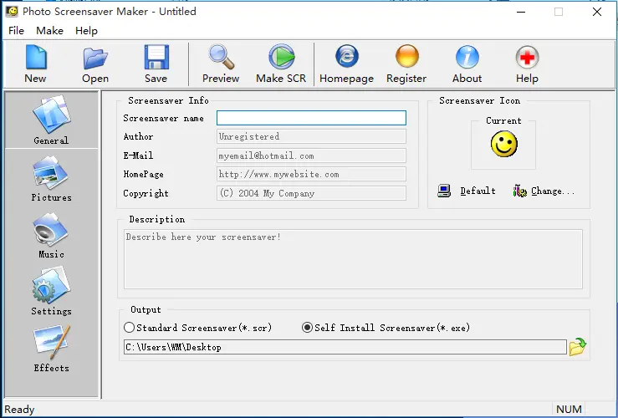Switch to the Pictures sidebar section

(x=51, y=178)
